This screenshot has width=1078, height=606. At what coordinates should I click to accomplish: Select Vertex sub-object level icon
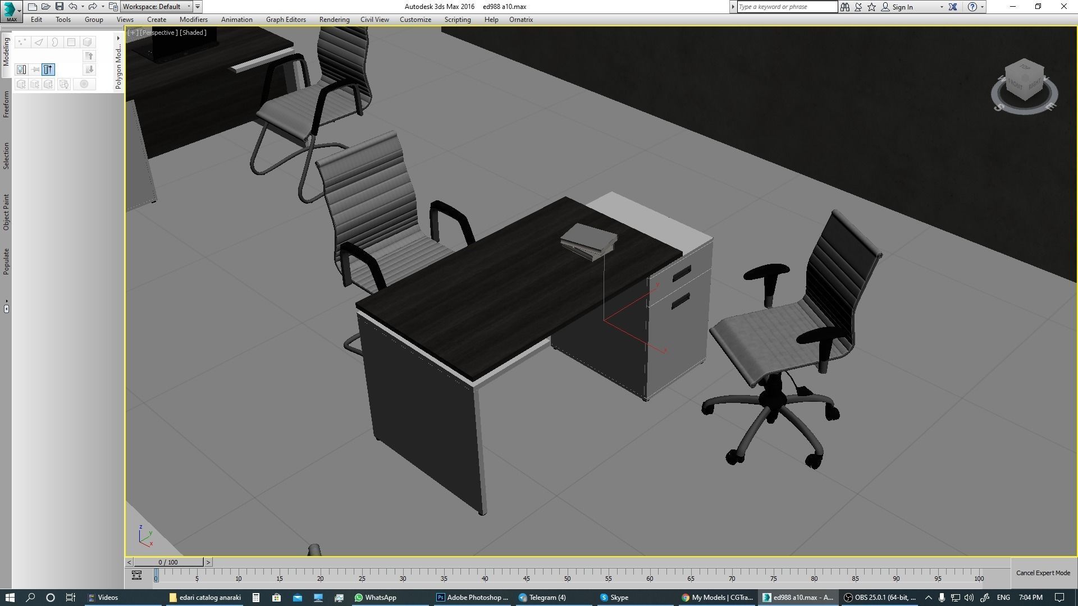point(22,42)
